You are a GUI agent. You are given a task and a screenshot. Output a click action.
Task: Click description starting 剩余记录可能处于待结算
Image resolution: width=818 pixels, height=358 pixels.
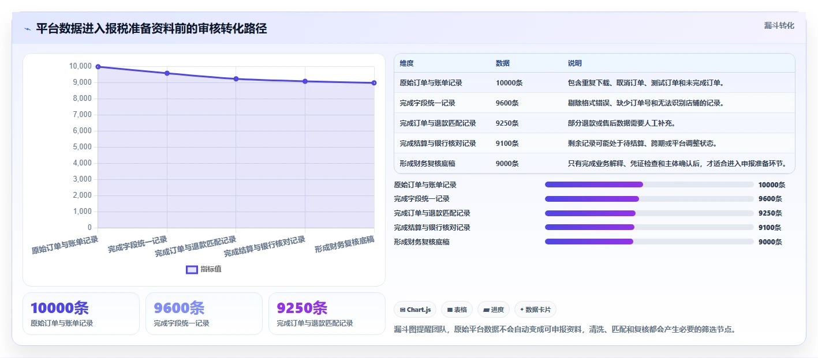coord(643,144)
